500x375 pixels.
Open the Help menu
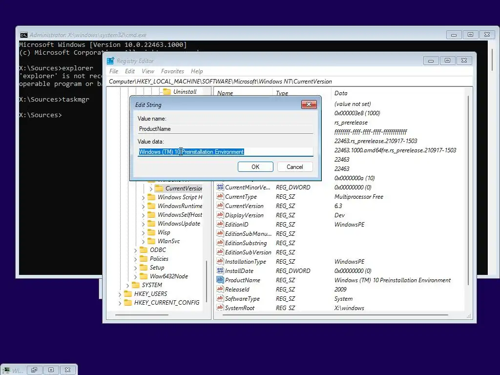click(197, 71)
